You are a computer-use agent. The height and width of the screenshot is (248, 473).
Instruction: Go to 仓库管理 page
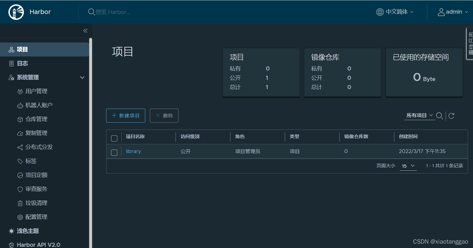(36, 119)
